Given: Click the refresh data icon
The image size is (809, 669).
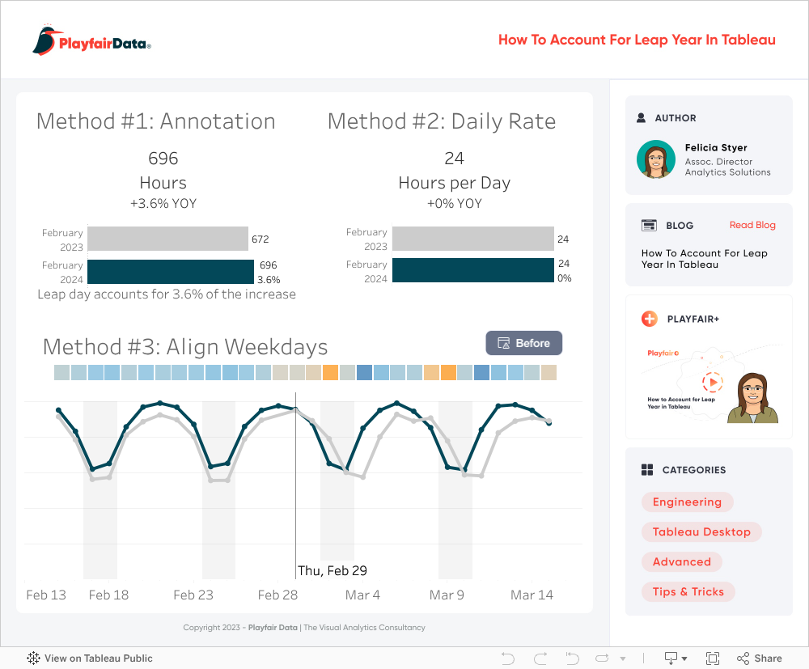Looking at the screenshot, I should click(x=602, y=658).
